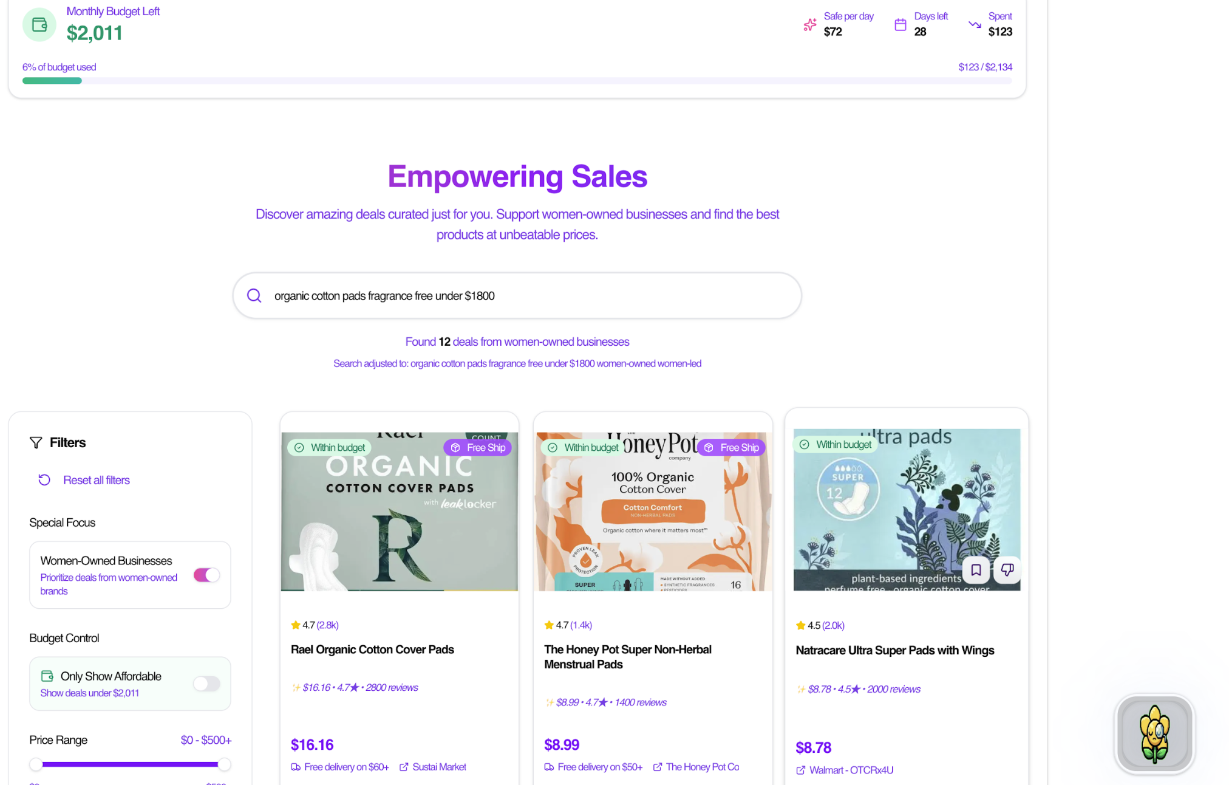This screenshot has width=1229, height=785.
Task: Click the bookmark icon on Natracare card
Action: 976,570
